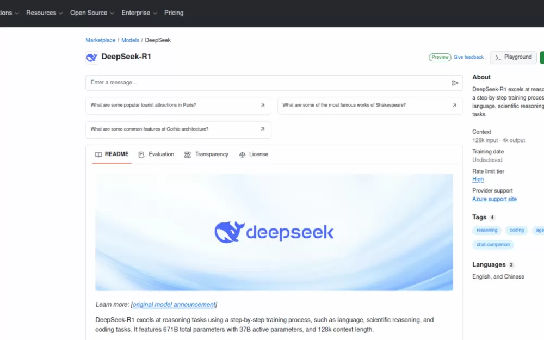Go to the Pricing page
The height and width of the screenshot is (340, 544).
pyautogui.click(x=174, y=13)
